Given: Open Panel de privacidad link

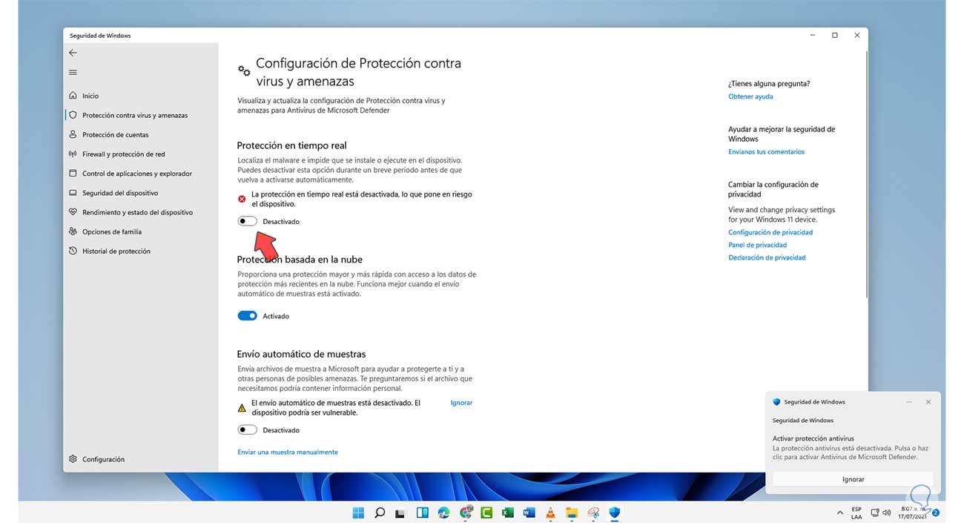Looking at the screenshot, I should click(757, 245).
